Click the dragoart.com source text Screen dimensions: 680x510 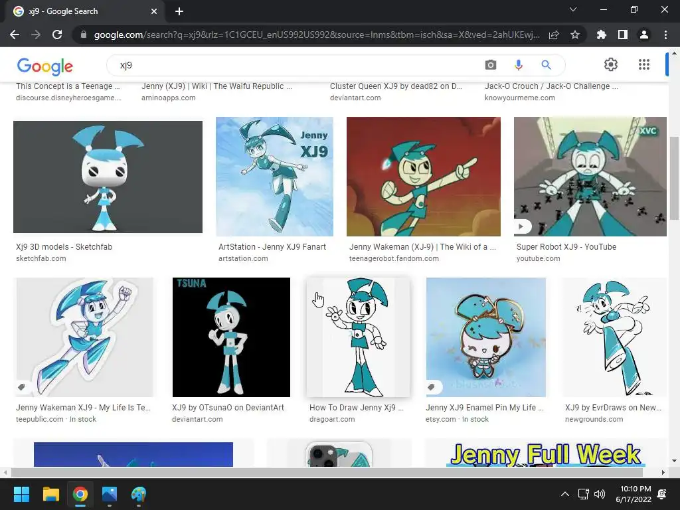click(x=332, y=420)
